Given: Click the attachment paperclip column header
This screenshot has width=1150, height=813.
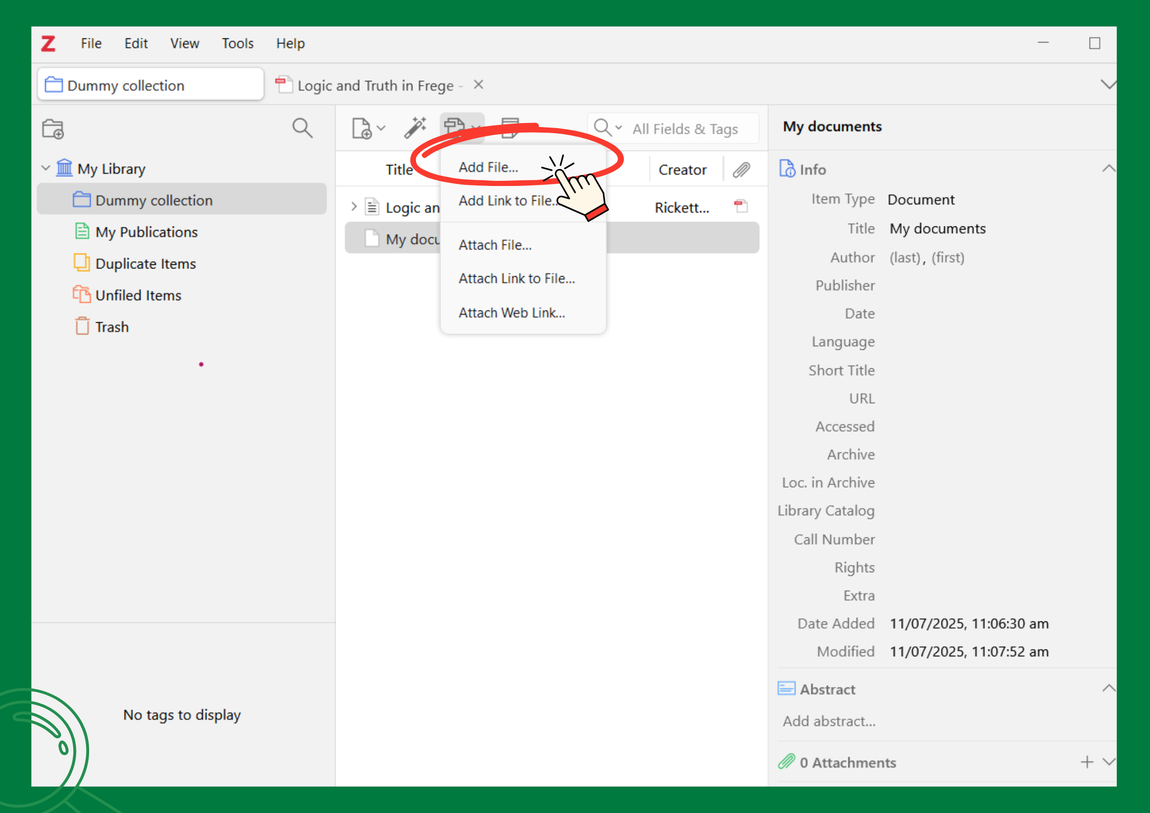Looking at the screenshot, I should tap(741, 170).
